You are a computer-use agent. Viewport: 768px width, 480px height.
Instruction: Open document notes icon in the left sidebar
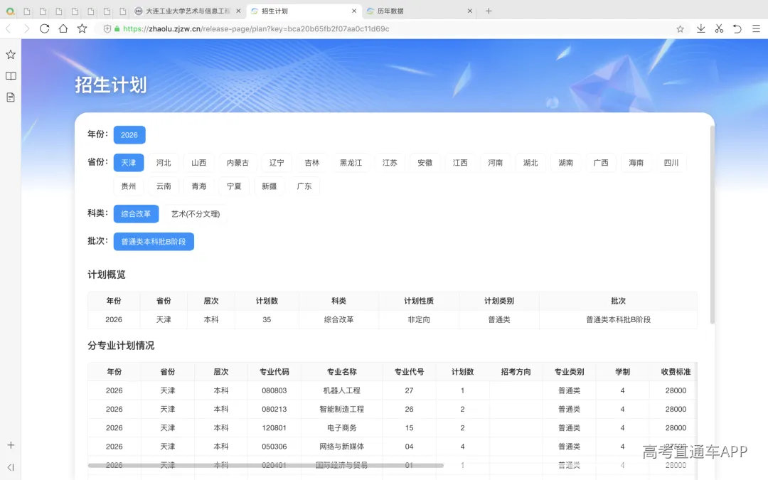11,97
